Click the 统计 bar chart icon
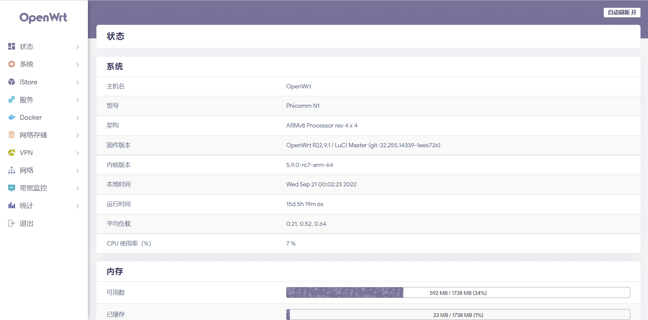The height and width of the screenshot is (320, 648). click(12, 205)
